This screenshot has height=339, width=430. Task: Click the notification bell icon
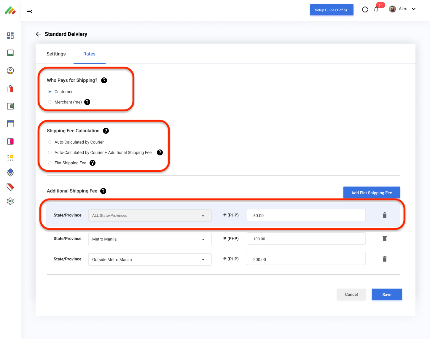376,9
